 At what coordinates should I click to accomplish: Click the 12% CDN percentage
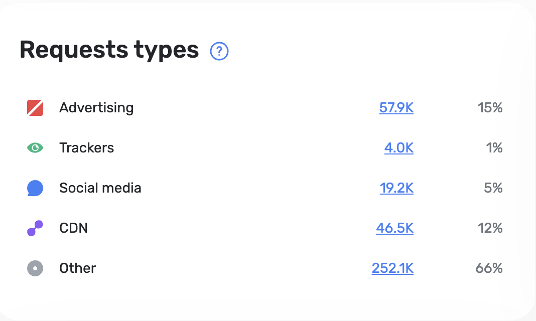pos(490,228)
